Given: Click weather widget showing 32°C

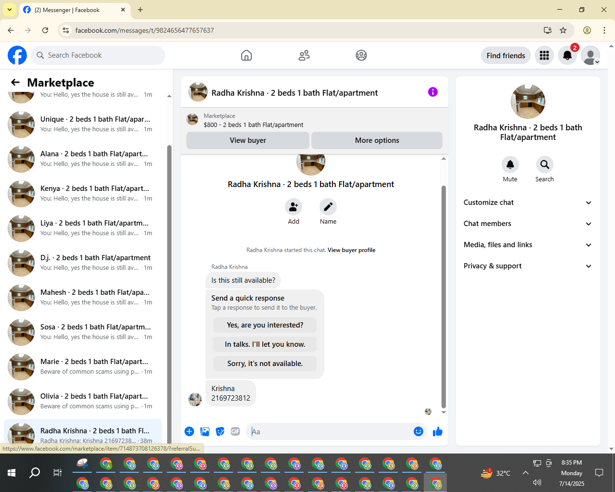Looking at the screenshot, I should tap(495, 473).
